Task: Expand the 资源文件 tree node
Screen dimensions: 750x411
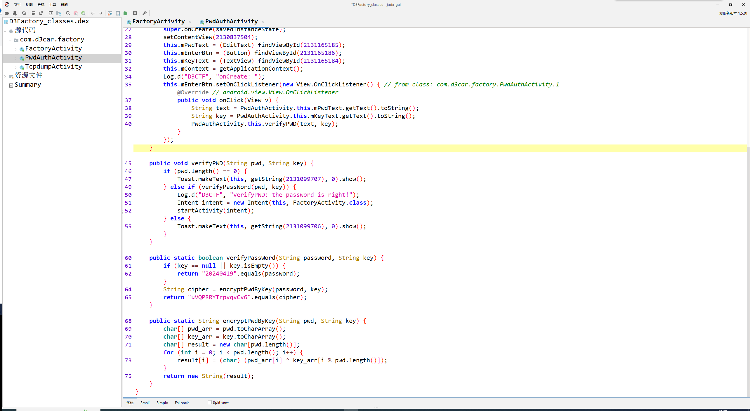Action: point(5,76)
